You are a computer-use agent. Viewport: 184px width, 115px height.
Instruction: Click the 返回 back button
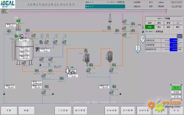pos(176,110)
